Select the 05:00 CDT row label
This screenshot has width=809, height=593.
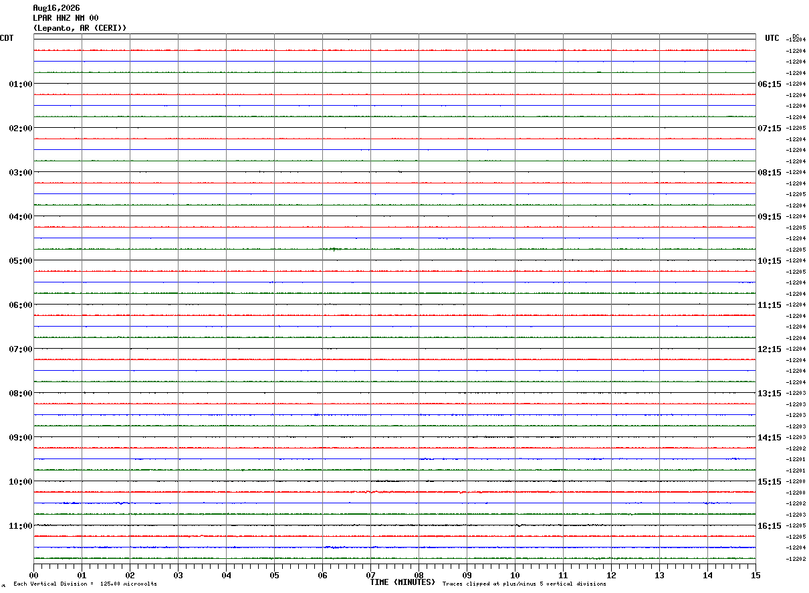(x=21, y=261)
